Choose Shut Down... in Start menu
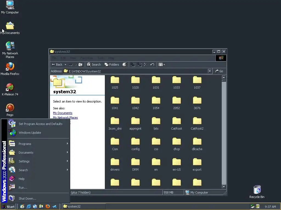This screenshot has width=281, height=210. (x=38, y=199)
